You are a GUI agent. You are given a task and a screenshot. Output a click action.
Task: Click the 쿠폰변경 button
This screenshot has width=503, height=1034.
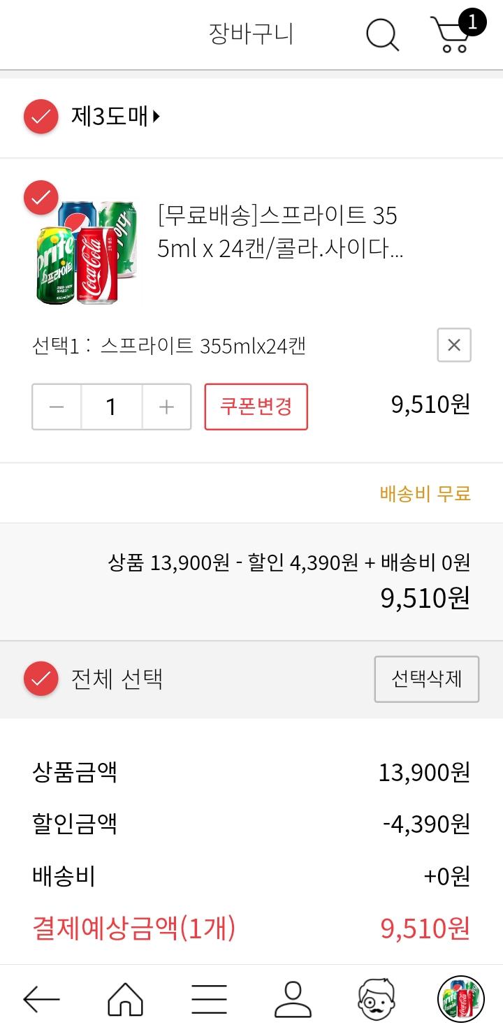pyautogui.click(x=256, y=407)
